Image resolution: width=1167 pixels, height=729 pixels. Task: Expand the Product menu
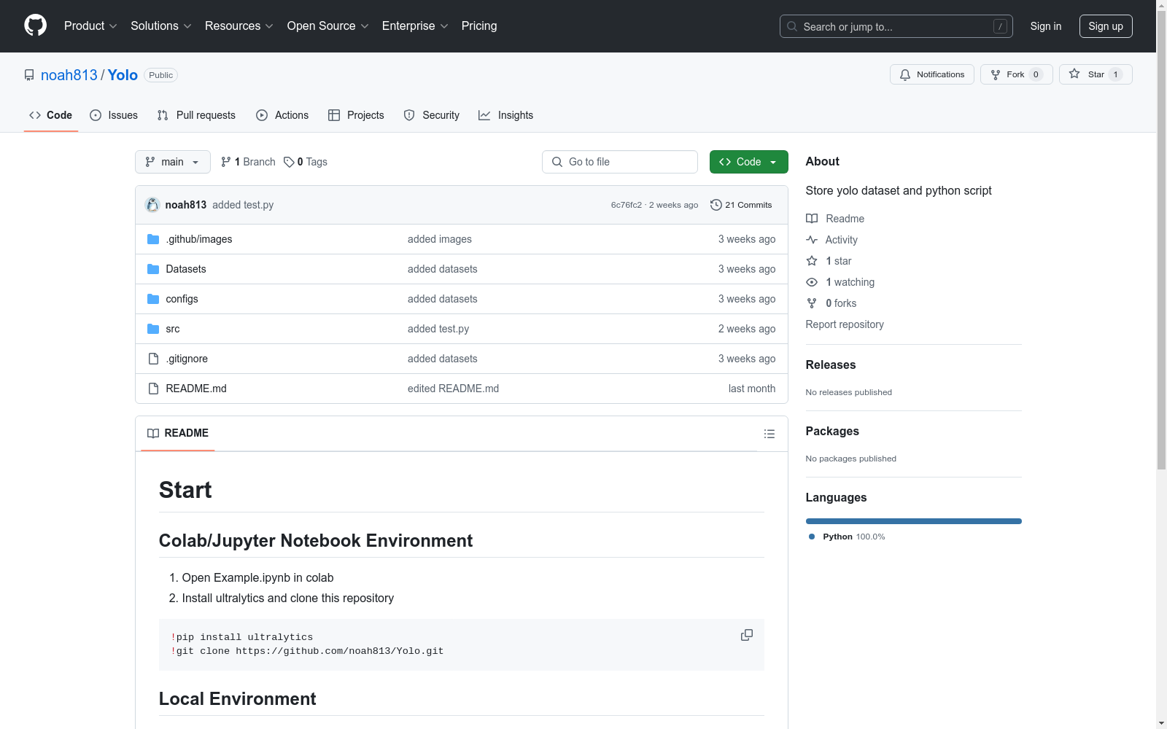[x=90, y=26]
